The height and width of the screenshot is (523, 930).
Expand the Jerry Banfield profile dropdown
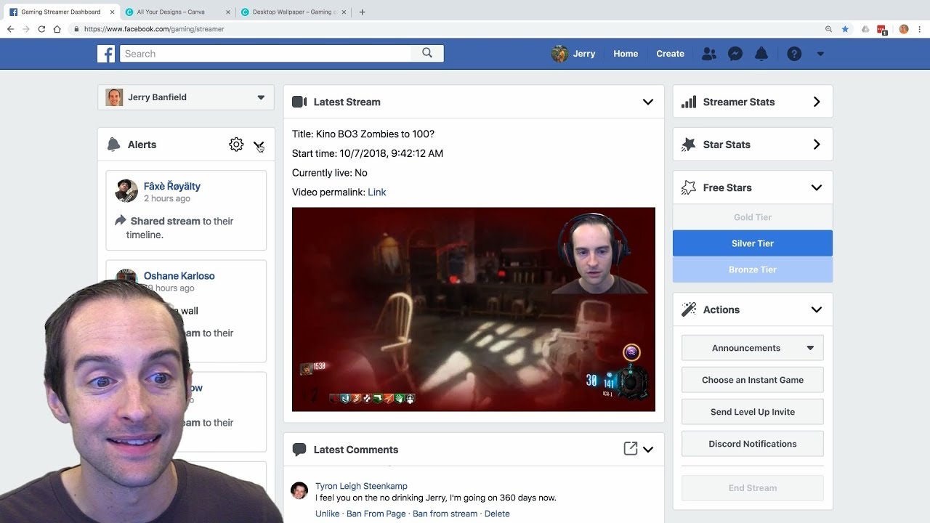pyautogui.click(x=261, y=97)
